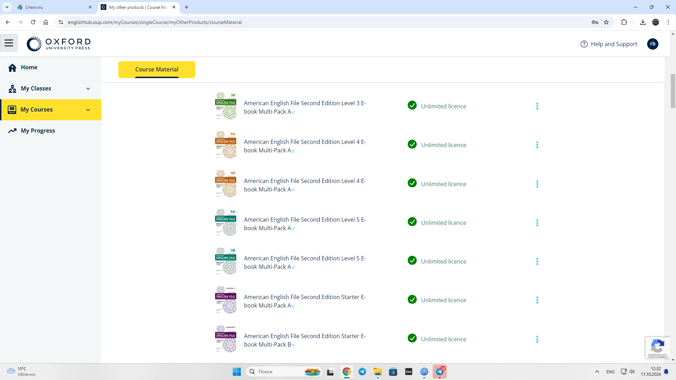Open a new browser tab
Viewport: 676px width, 380px height.
187,7
